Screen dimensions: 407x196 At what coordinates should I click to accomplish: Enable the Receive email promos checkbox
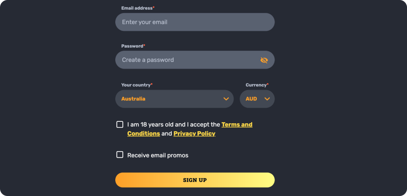click(120, 155)
